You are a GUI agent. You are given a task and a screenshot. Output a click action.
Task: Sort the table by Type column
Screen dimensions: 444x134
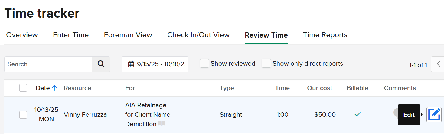227,88
